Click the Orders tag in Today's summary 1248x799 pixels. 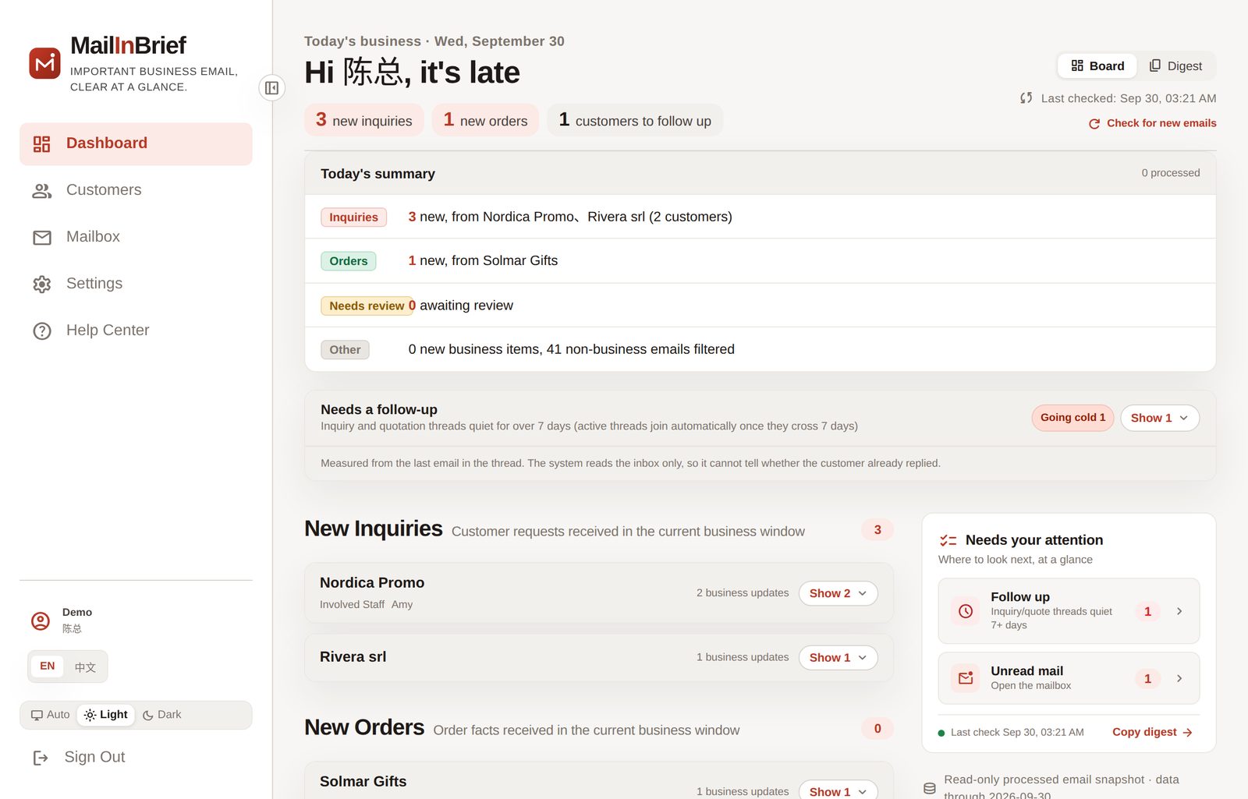coord(349,261)
